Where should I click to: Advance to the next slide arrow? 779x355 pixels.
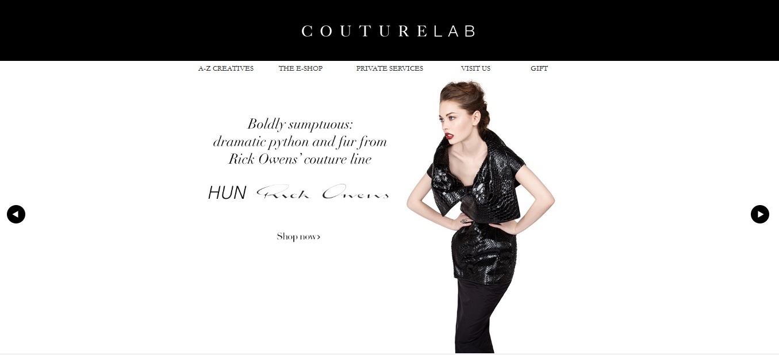click(760, 214)
